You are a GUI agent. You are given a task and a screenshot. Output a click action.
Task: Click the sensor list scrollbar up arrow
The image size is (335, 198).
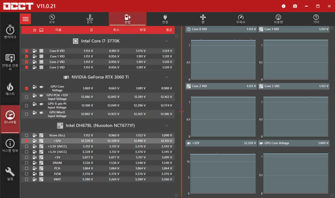[x=177, y=36]
